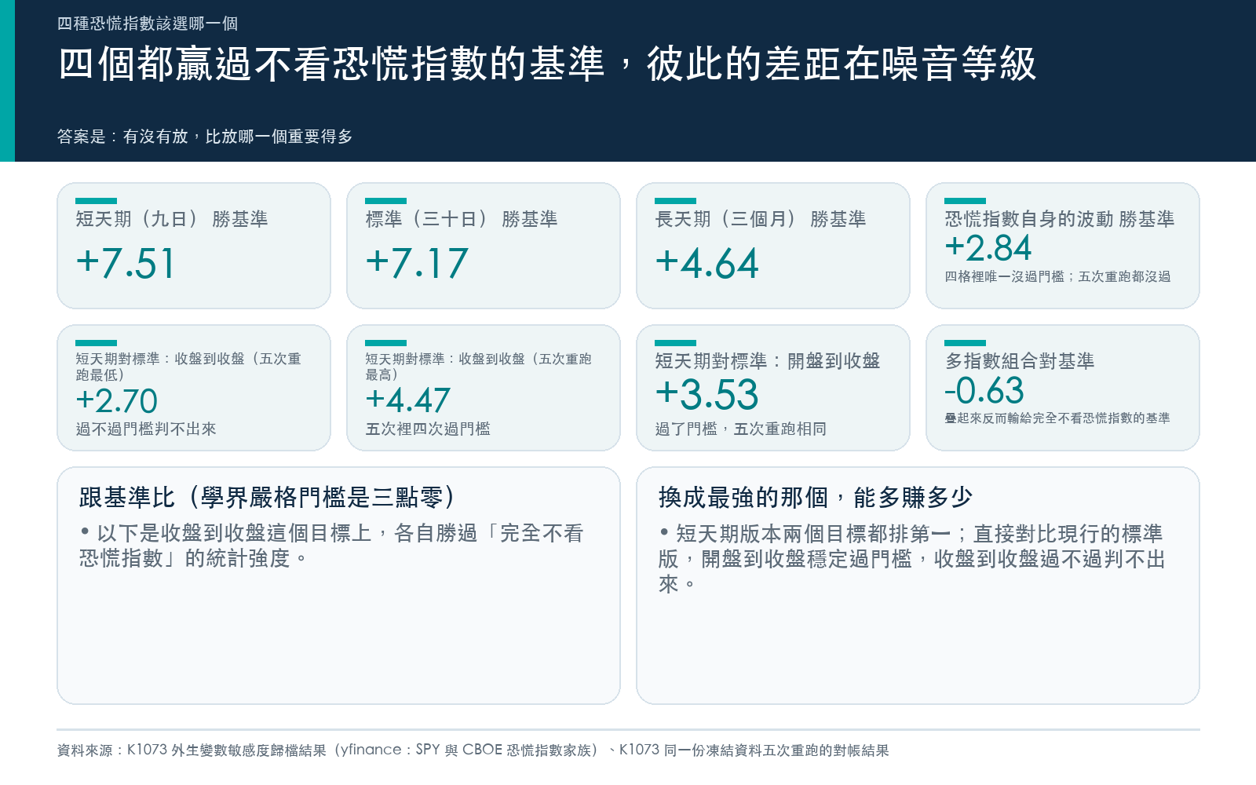
Task: Click the value +4.47
Action: pos(408,400)
